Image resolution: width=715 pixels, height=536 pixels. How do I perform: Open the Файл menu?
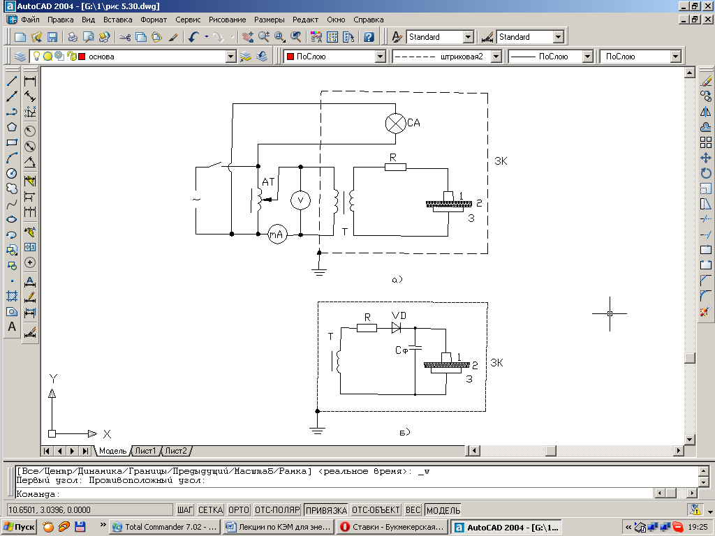click(30, 20)
